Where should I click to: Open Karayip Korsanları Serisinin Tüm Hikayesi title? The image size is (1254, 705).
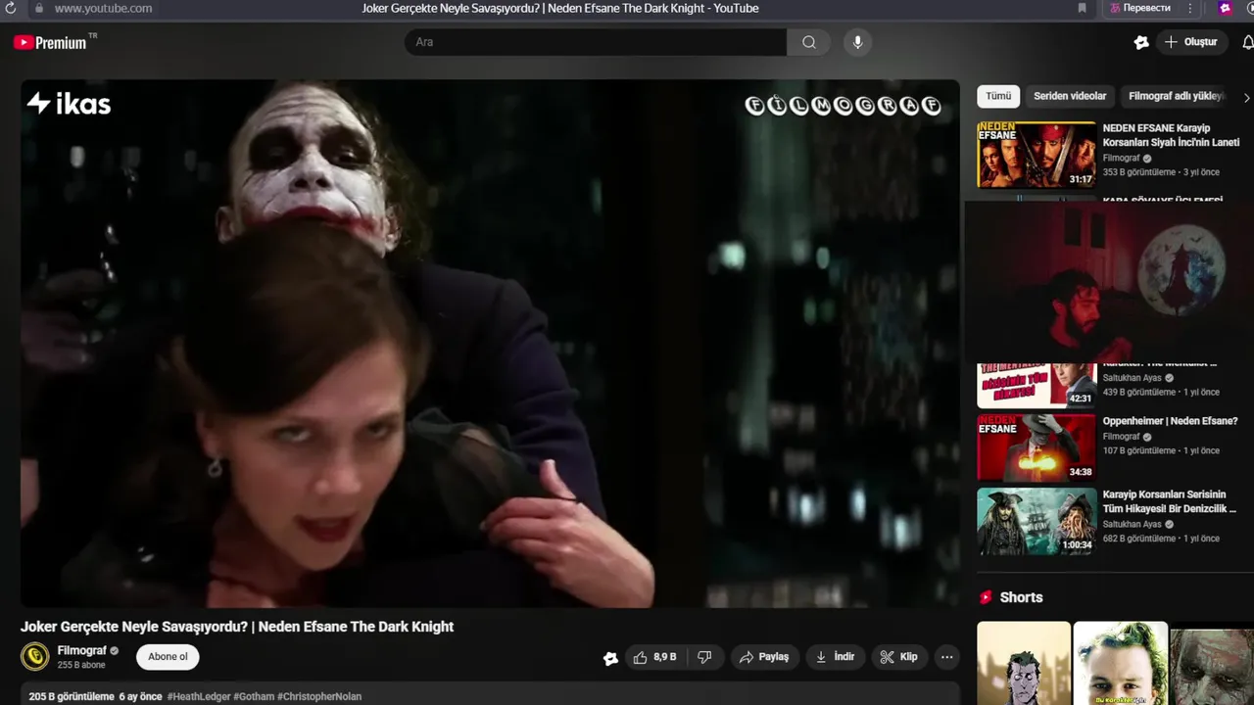tap(1170, 501)
